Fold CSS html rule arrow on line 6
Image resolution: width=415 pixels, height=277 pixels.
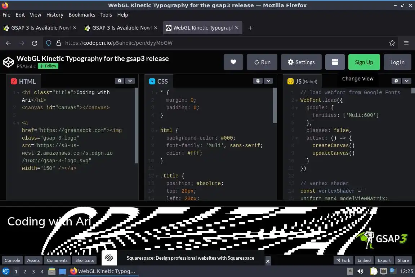156,131
